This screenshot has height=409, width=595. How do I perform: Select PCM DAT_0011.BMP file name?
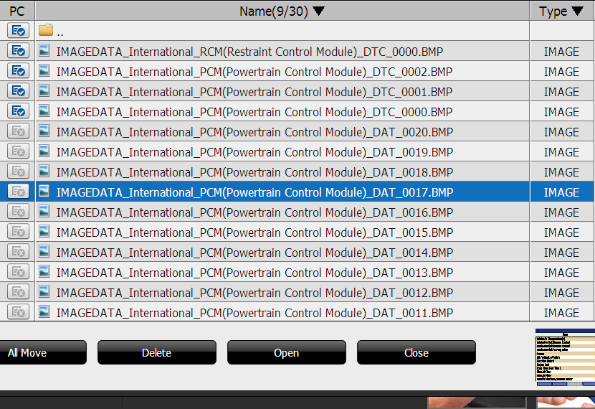(x=254, y=314)
